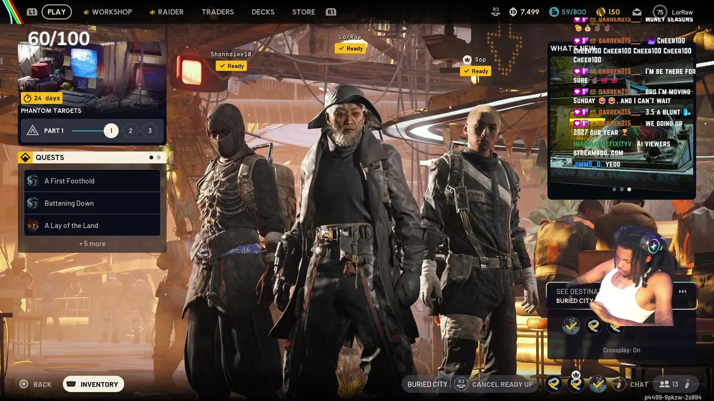714x401 pixels.
Task: Click the PART 1 triangle icon
Action: (x=32, y=131)
